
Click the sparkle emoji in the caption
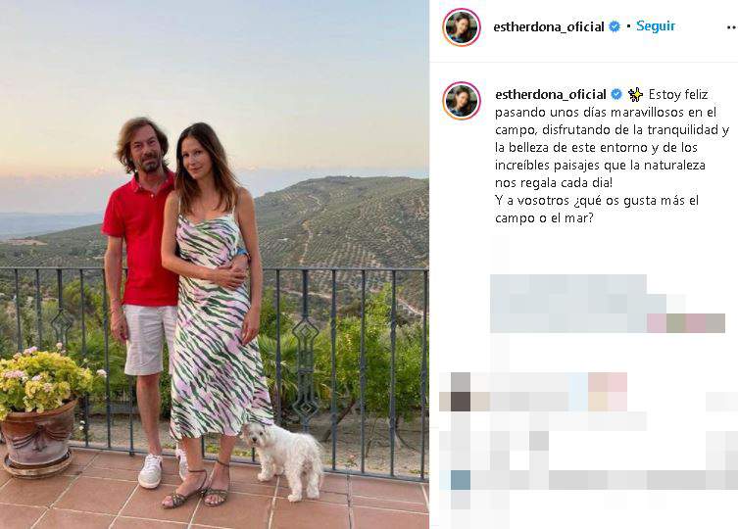click(x=635, y=95)
